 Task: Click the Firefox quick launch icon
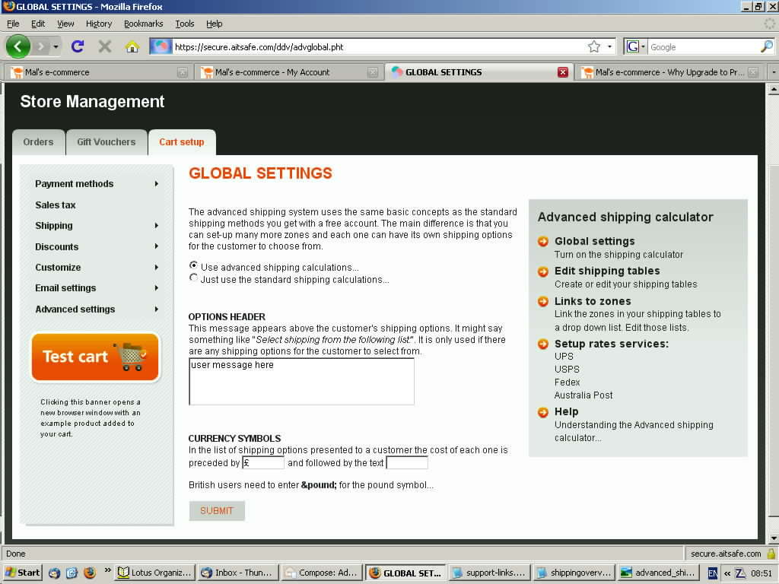pyautogui.click(x=90, y=573)
